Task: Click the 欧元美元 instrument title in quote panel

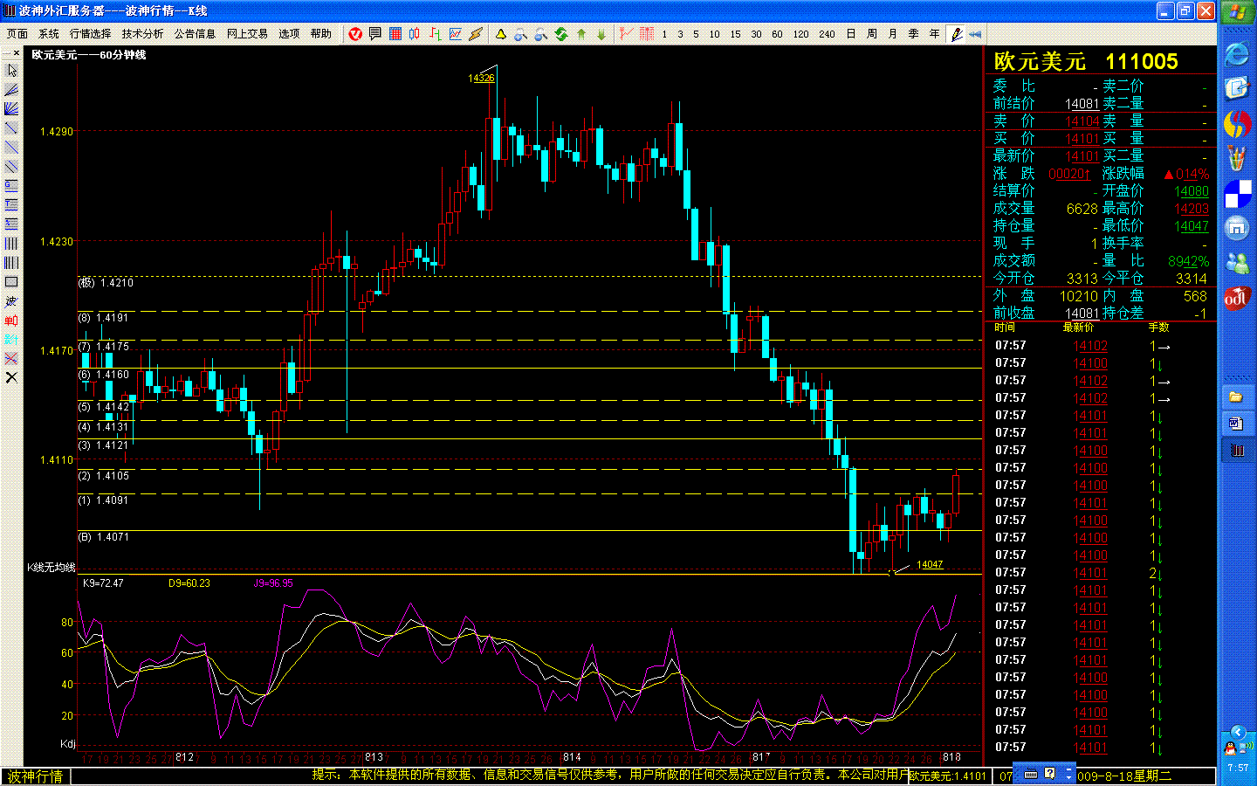Action: 1040,61
